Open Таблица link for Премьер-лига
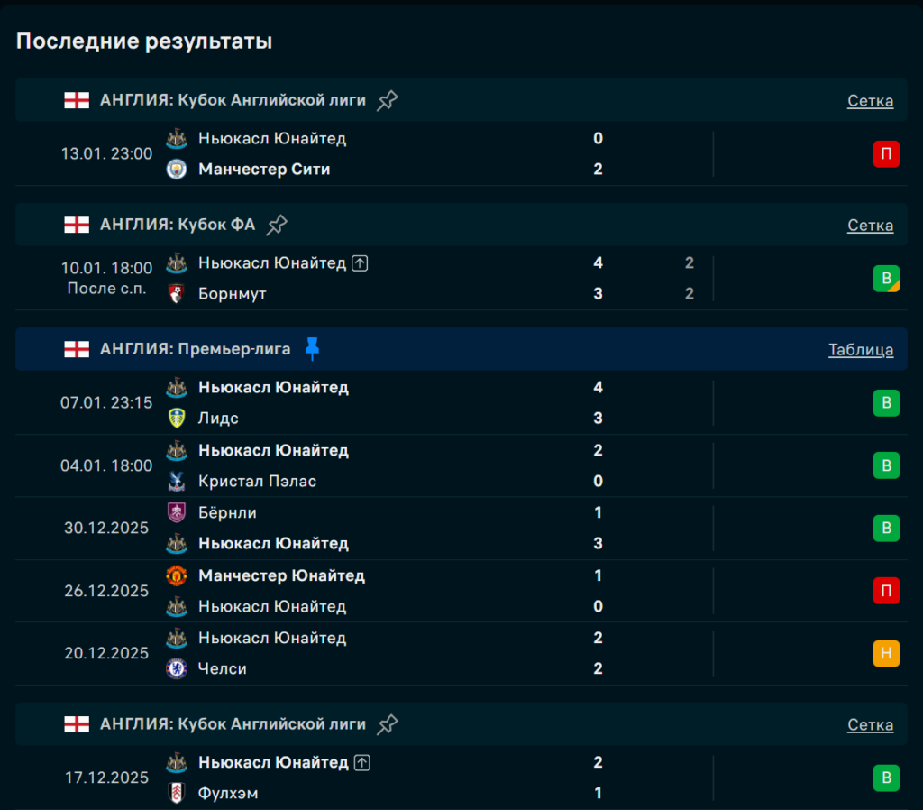This screenshot has height=810, width=923. point(861,349)
